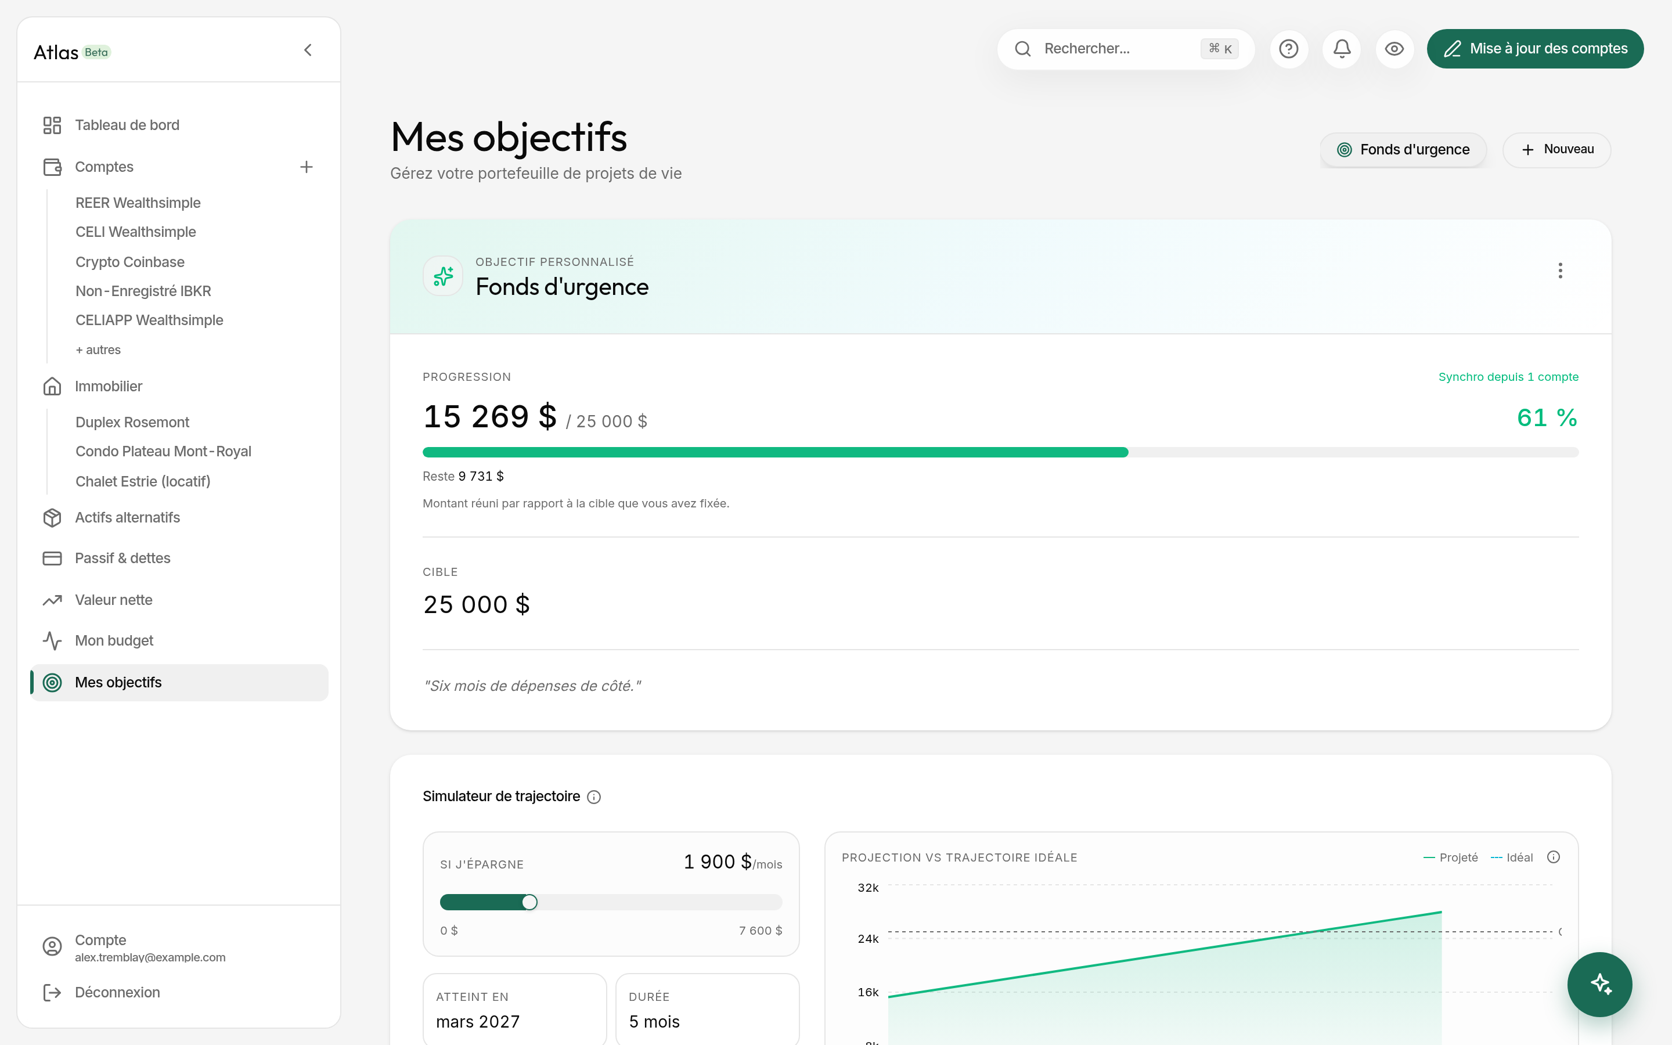Viewport: 1672px width, 1045px height.
Task: Toggle Projeté legend series
Action: coord(1450,857)
